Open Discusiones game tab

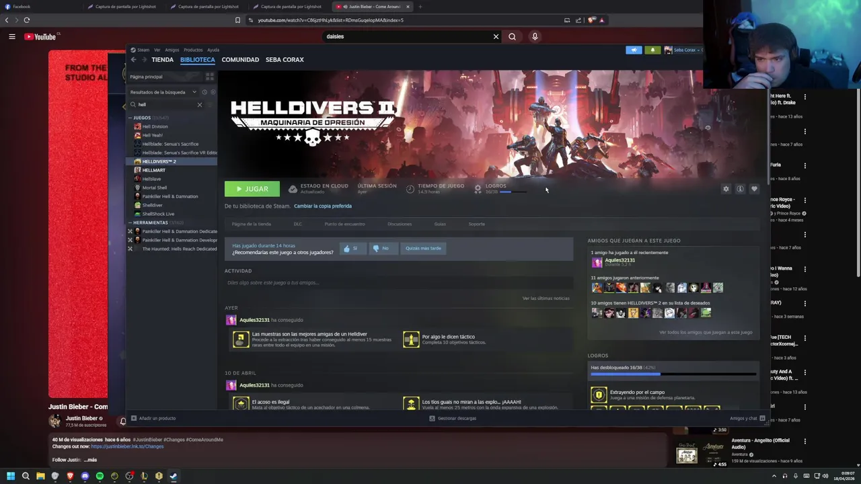pos(400,224)
